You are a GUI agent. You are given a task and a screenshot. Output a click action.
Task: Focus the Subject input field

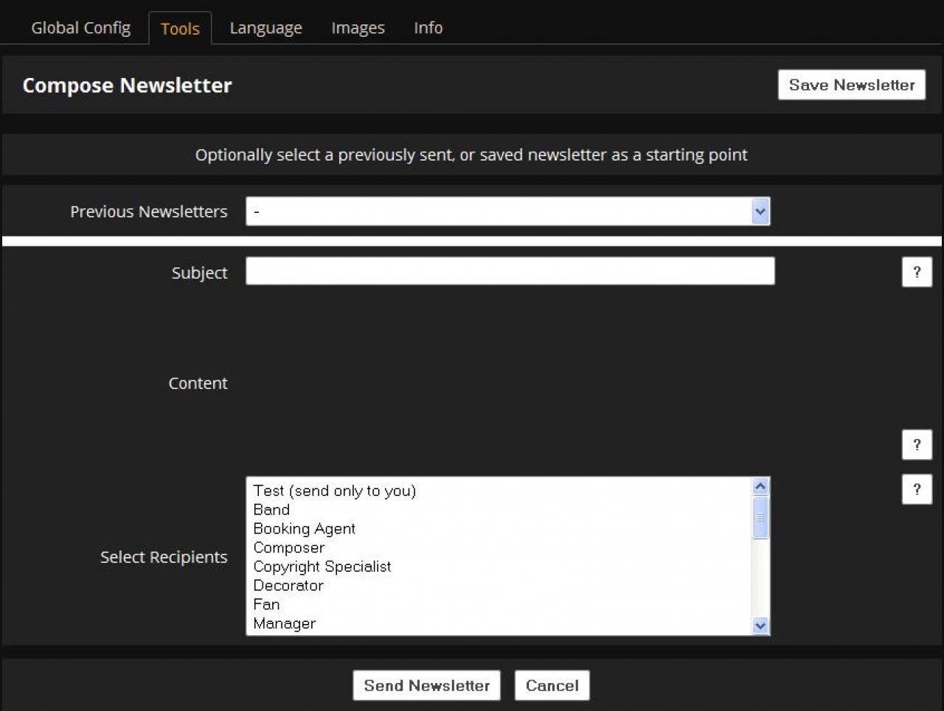tap(510, 271)
